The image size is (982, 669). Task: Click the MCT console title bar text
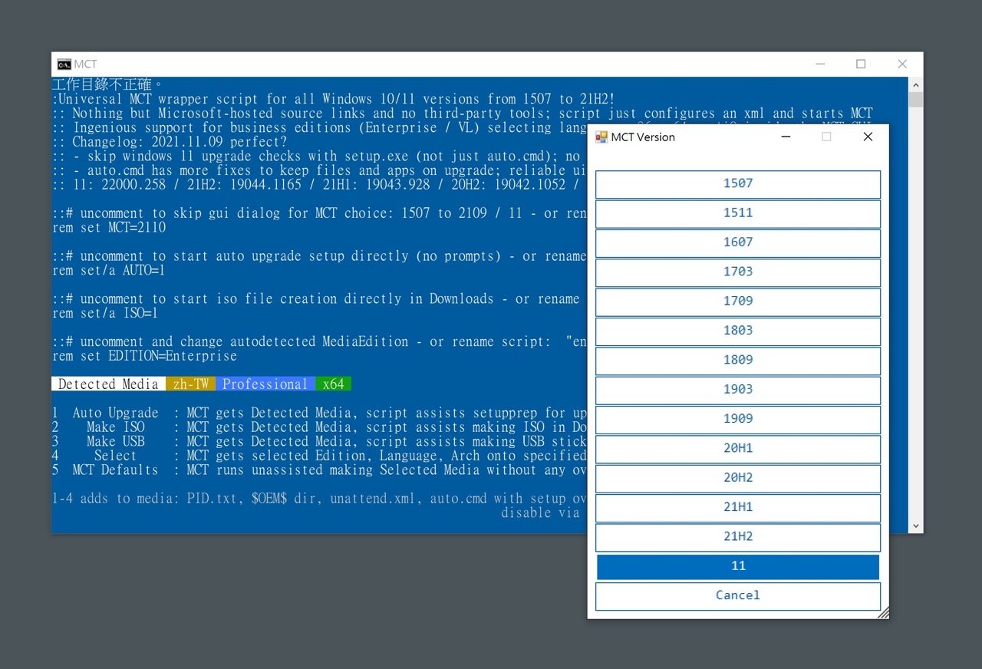pos(86,64)
